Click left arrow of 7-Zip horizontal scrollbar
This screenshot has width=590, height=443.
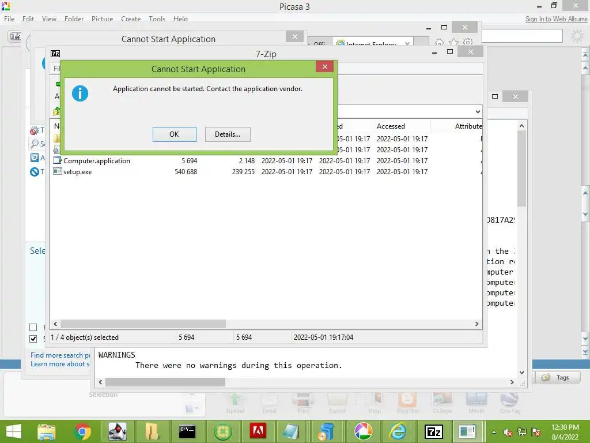click(55, 324)
